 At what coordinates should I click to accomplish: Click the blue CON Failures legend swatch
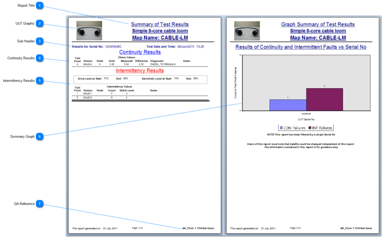(x=282, y=127)
